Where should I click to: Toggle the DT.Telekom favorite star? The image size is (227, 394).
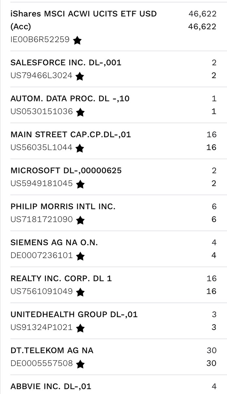80,364
